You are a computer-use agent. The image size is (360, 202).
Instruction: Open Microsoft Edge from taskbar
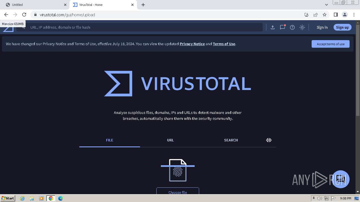[x=60, y=198]
